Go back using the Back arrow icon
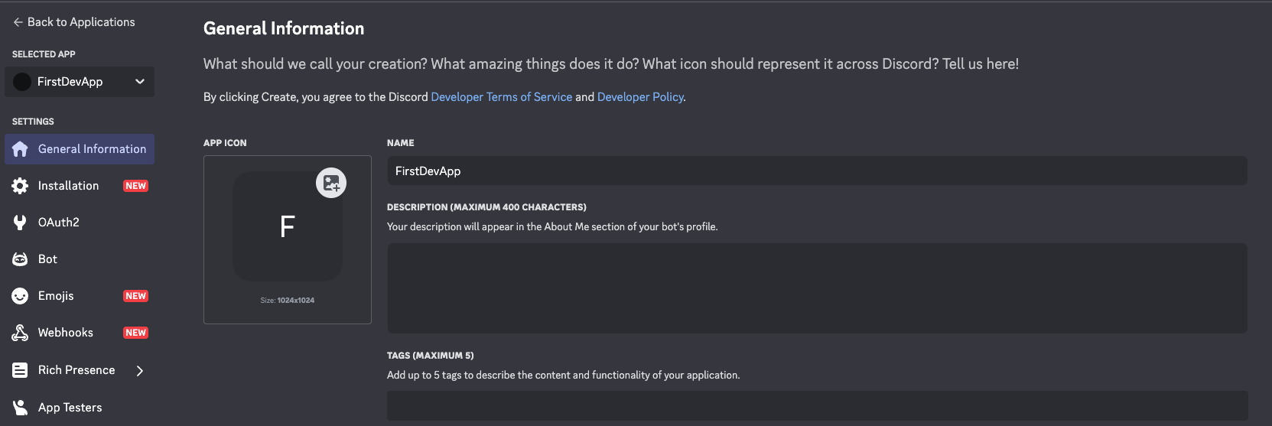This screenshot has width=1272, height=426. (18, 22)
